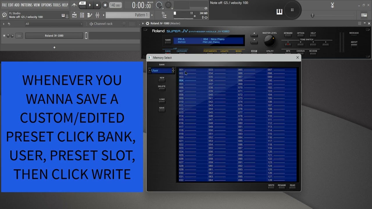The width and height of the screenshot is (372, 209).
Task: Close the Memory Select dialog
Action: tap(297, 57)
